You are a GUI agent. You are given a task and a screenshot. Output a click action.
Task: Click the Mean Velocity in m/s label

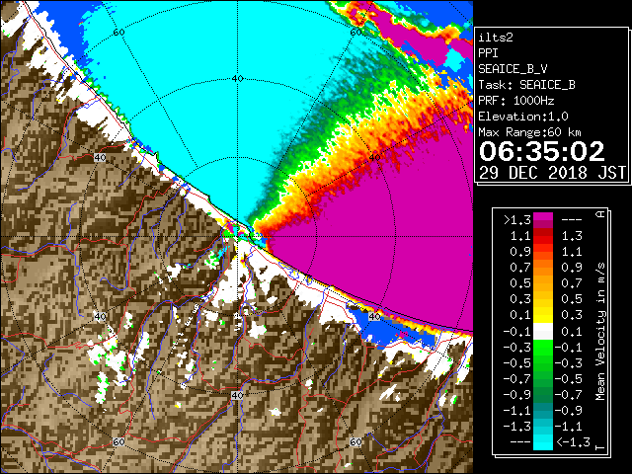tap(600, 332)
